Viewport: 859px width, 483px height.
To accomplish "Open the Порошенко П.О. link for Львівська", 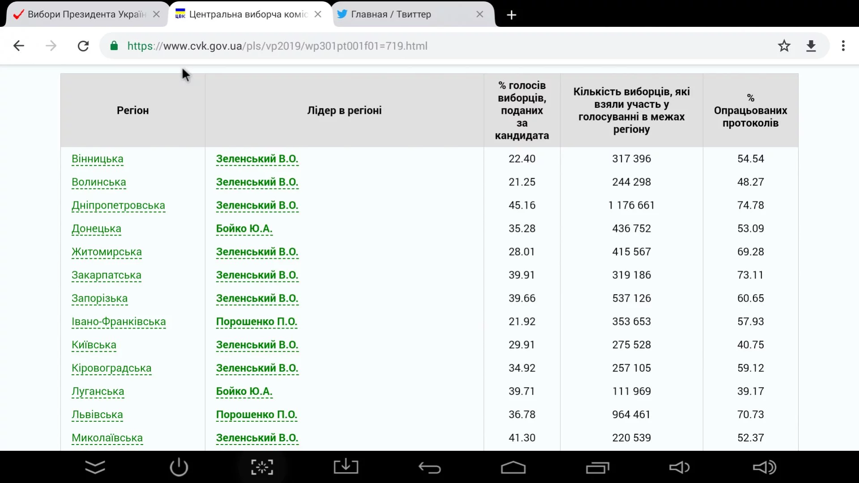I will click(x=256, y=415).
